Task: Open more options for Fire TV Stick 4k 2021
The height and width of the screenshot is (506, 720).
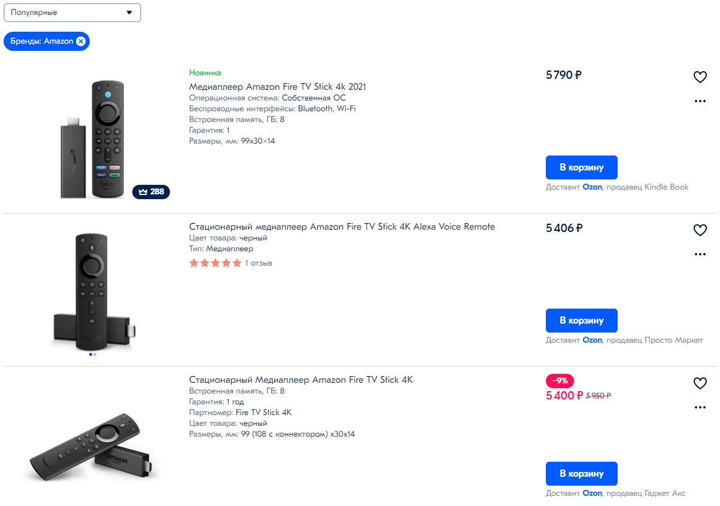Action: pyautogui.click(x=700, y=101)
